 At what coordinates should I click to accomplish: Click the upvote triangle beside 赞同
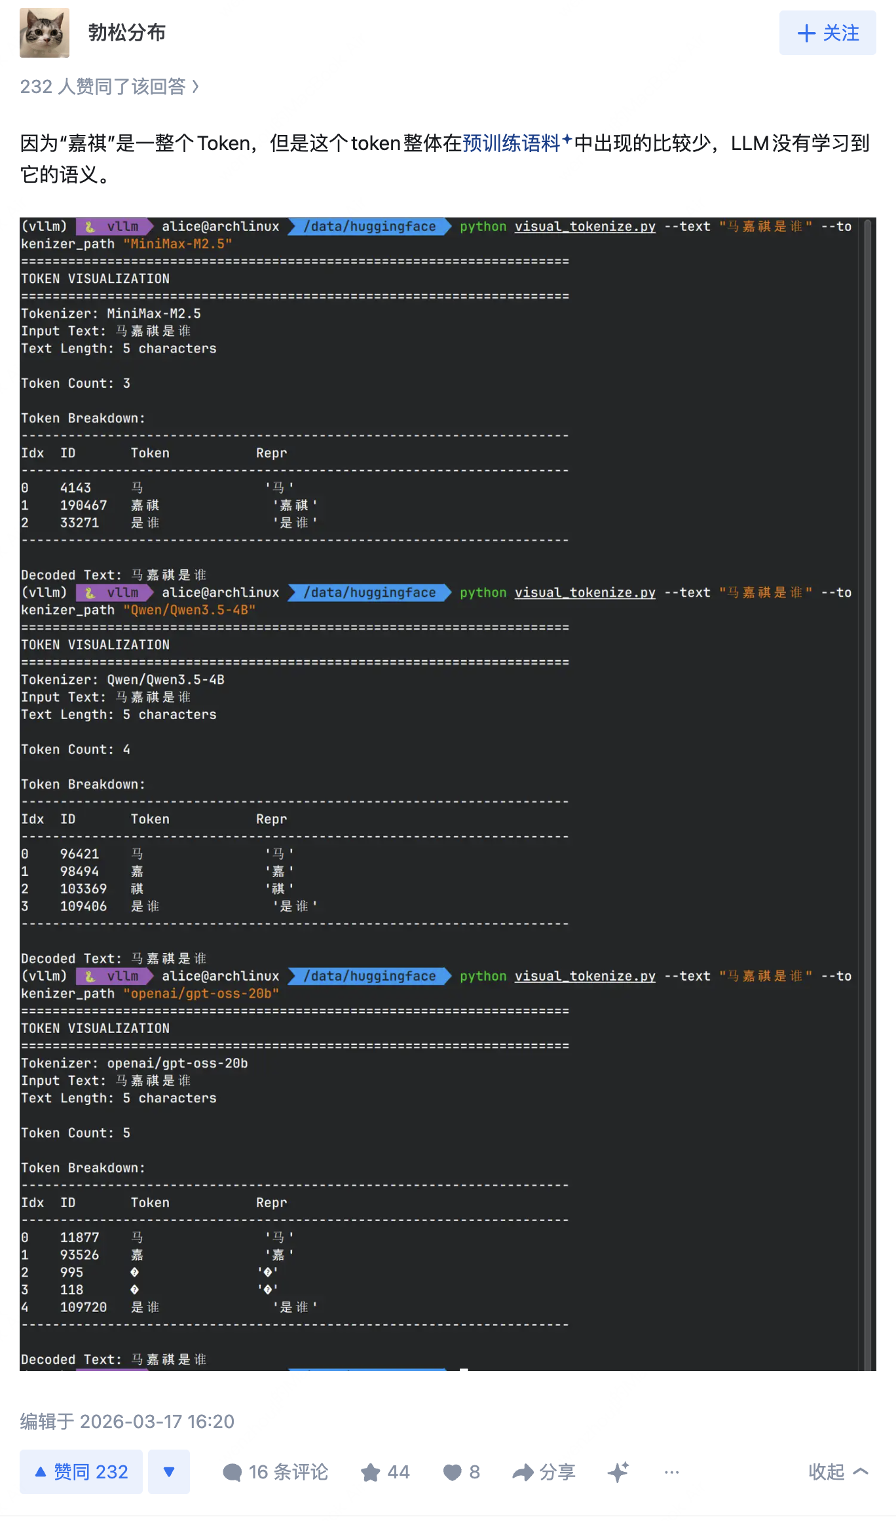[x=41, y=1472]
